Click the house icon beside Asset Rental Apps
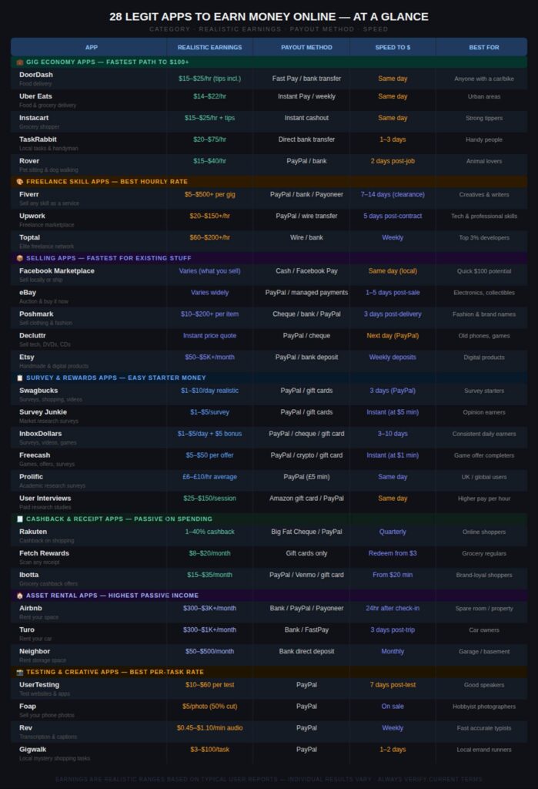 tap(19, 596)
